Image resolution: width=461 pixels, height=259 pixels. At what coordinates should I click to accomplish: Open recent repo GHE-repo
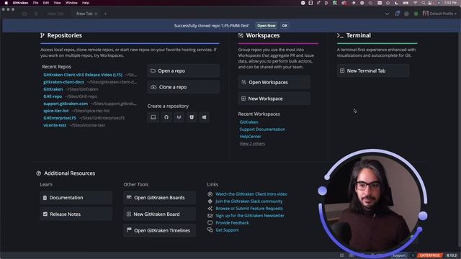53,96
